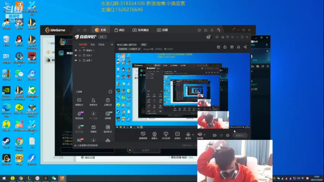
Task: Toggle lock on the fullscreen source row
Action: pyautogui.click(x=80, y=60)
